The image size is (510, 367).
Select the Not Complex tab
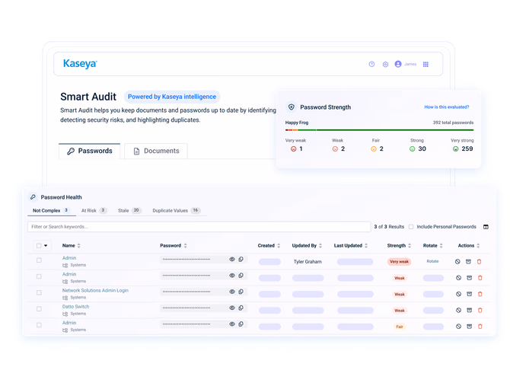pos(52,210)
